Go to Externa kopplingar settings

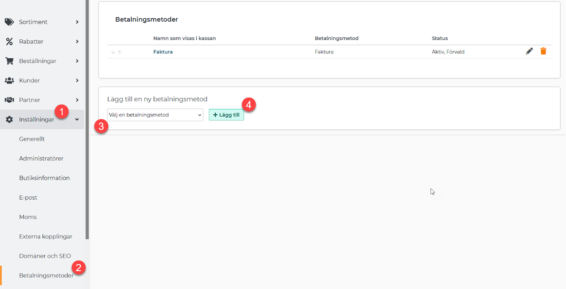coord(46,236)
